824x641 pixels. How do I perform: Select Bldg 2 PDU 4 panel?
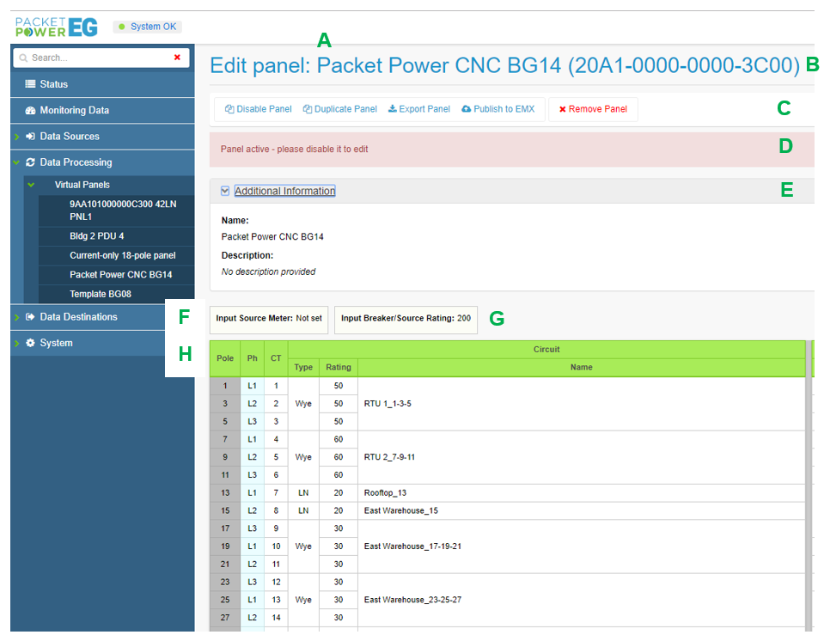(x=96, y=236)
